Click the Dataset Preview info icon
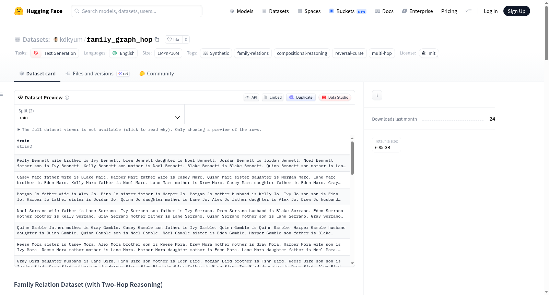 click(x=67, y=98)
